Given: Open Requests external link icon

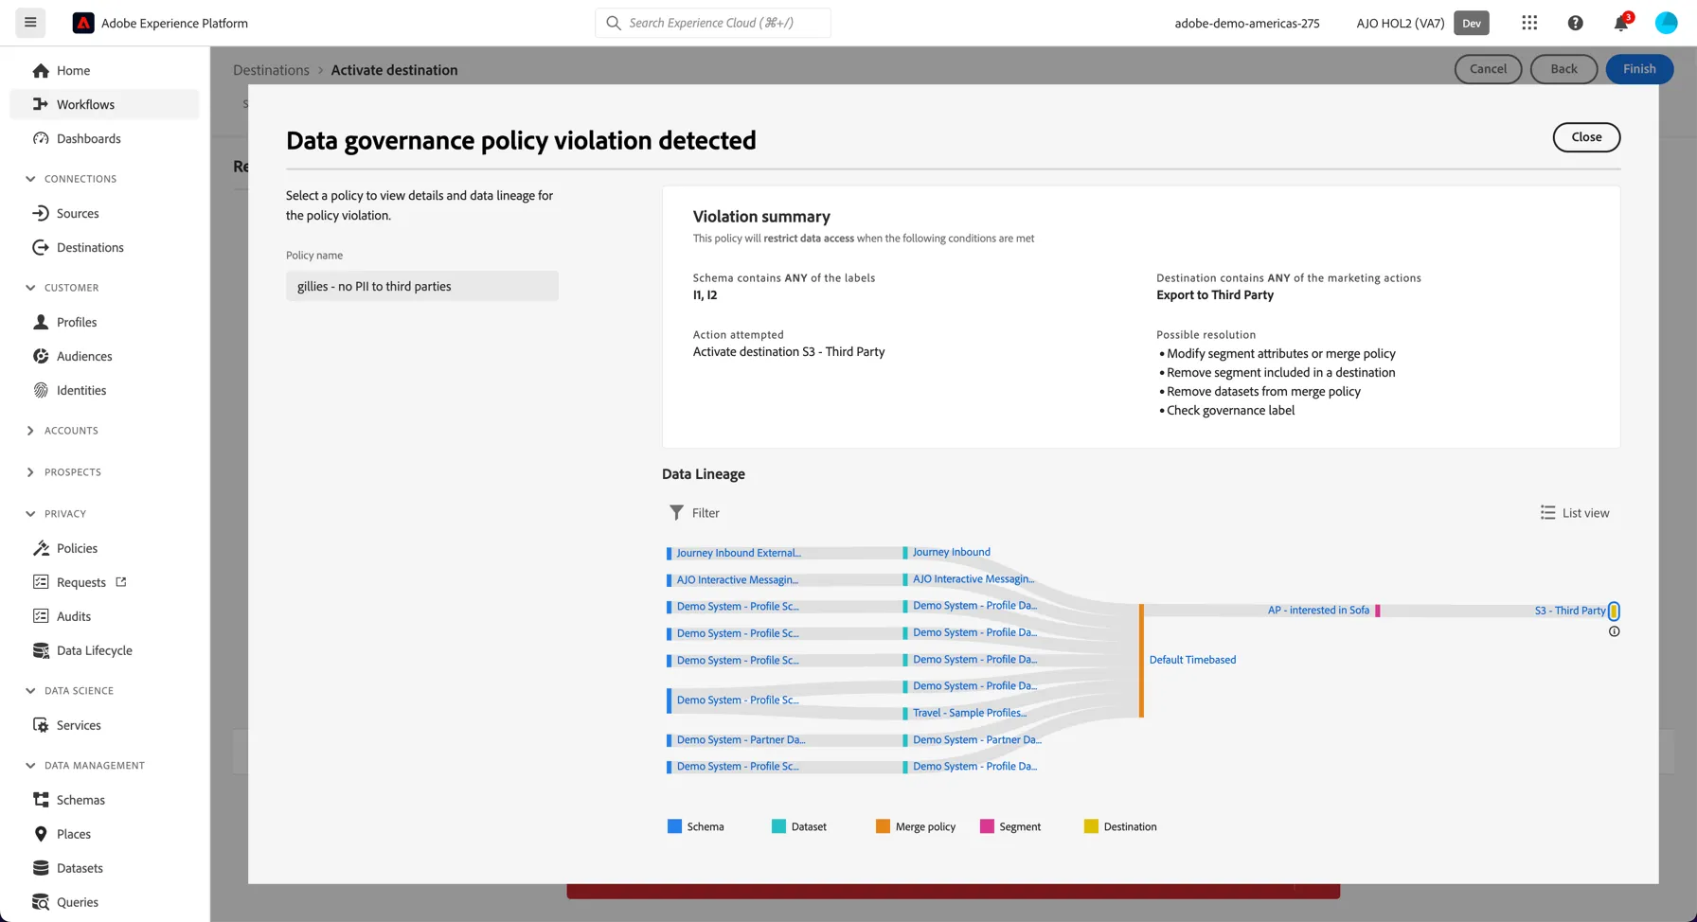Looking at the screenshot, I should (121, 581).
